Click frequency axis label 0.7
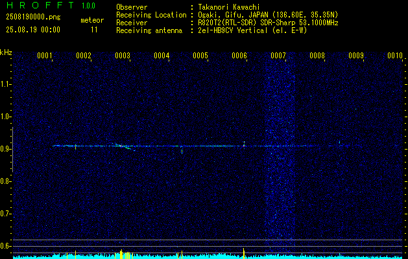Image resolution: width=408 pixels, height=259 pixels. [6, 214]
